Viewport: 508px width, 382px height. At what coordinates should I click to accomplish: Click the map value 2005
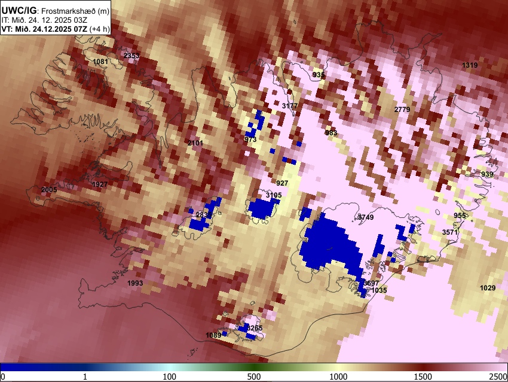(x=49, y=190)
